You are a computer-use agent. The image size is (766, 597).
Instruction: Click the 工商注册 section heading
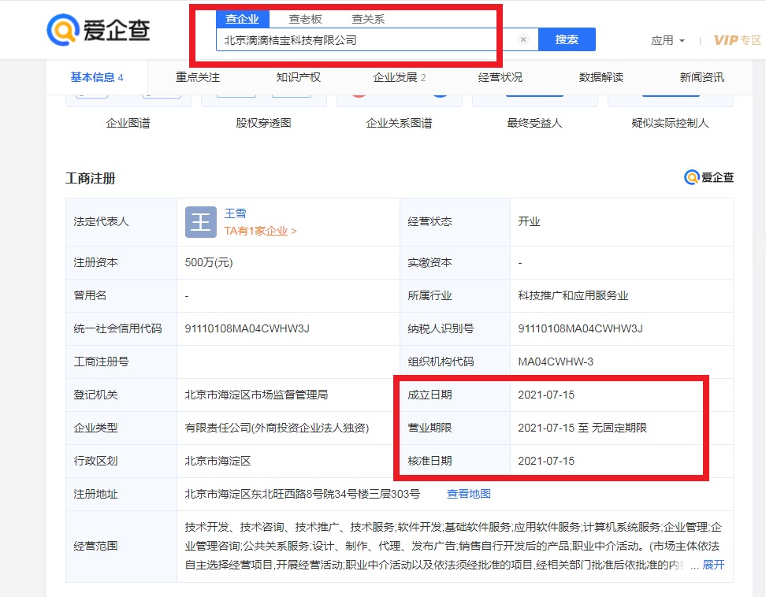tap(91, 178)
